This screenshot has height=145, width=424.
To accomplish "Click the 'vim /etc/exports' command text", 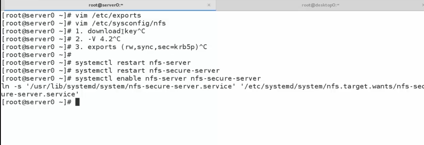I will 108,15.
